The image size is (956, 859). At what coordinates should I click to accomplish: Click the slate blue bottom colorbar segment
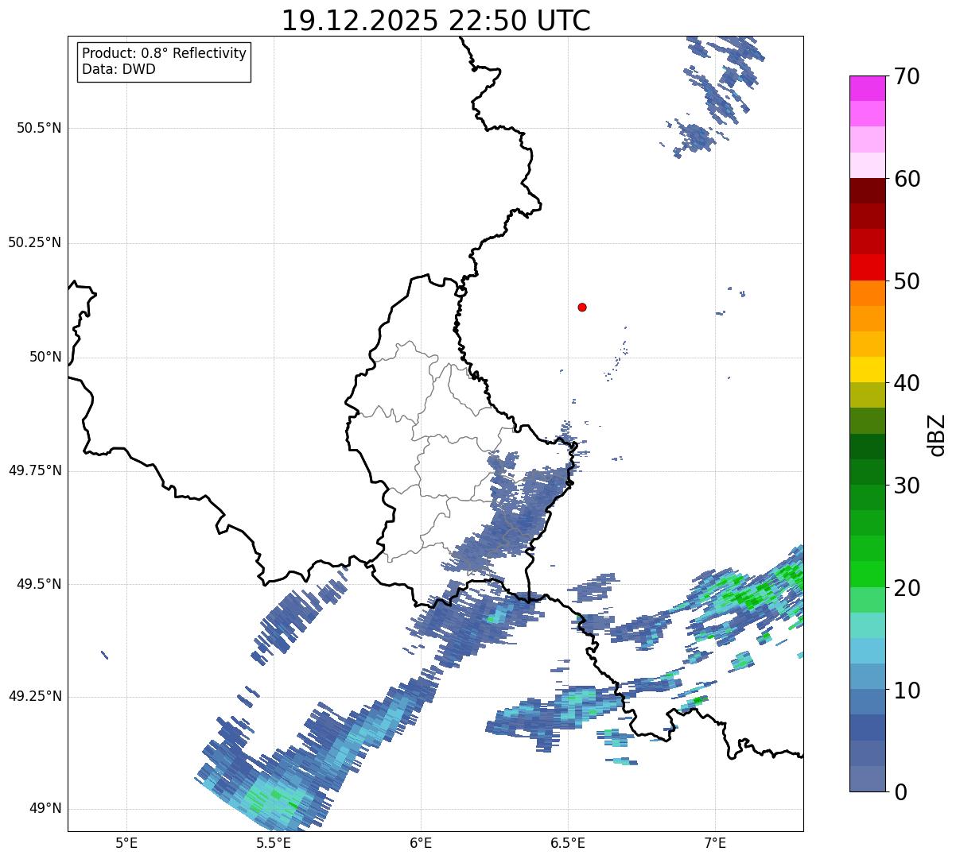[867, 779]
